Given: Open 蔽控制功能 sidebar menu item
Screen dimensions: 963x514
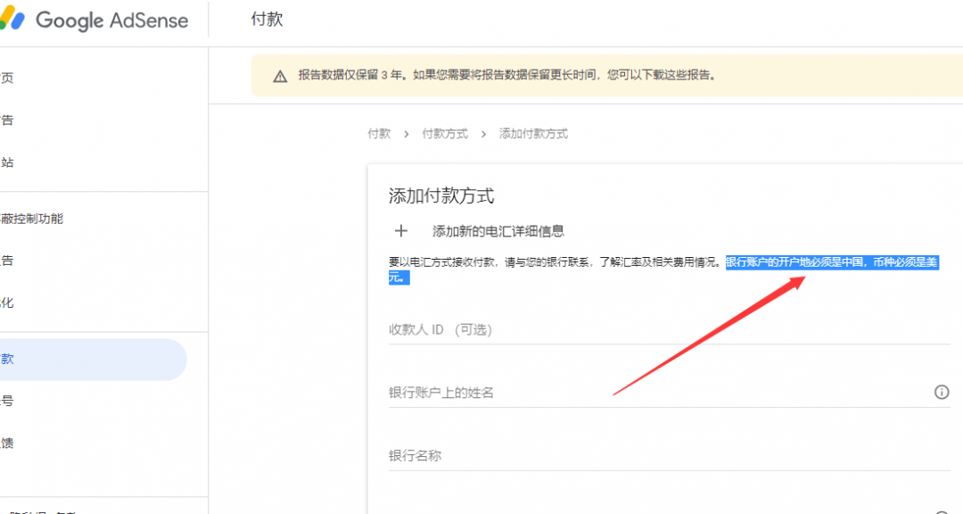Looking at the screenshot, I should pyautogui.click(x=32, y=219).
